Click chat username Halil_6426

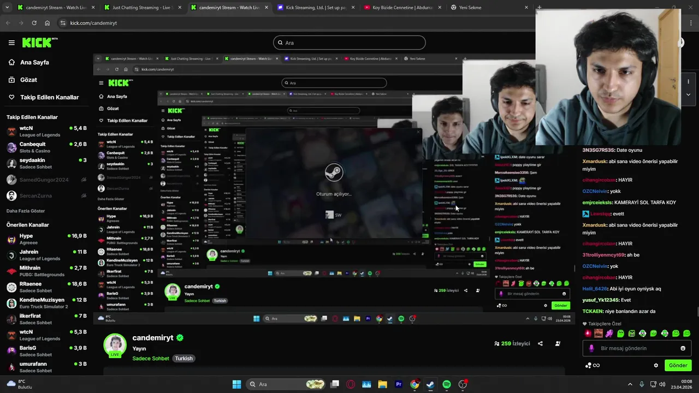click(595, 289)
